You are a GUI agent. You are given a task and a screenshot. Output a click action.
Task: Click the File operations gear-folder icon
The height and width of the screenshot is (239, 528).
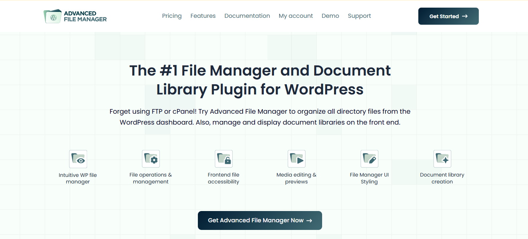click(x=151, y=159)
